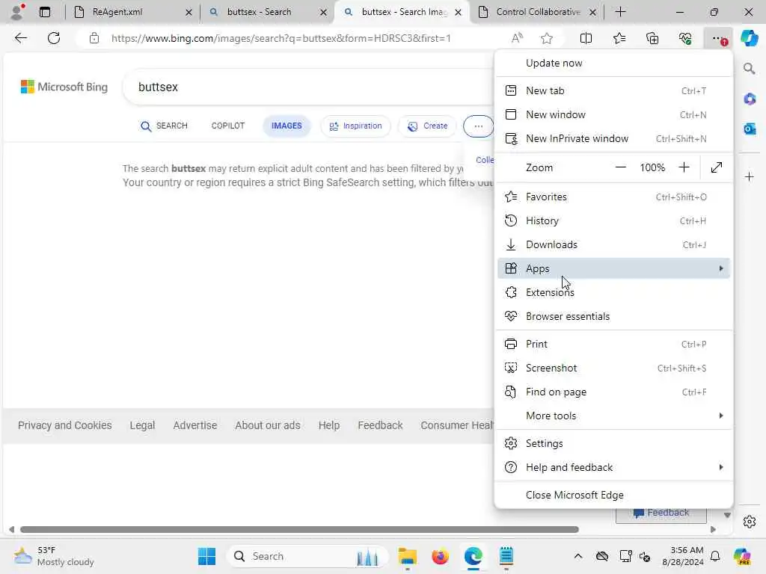Choose Find on page
Image resolution: width=766 pixels, height=574 pixels.
point(613,392)
